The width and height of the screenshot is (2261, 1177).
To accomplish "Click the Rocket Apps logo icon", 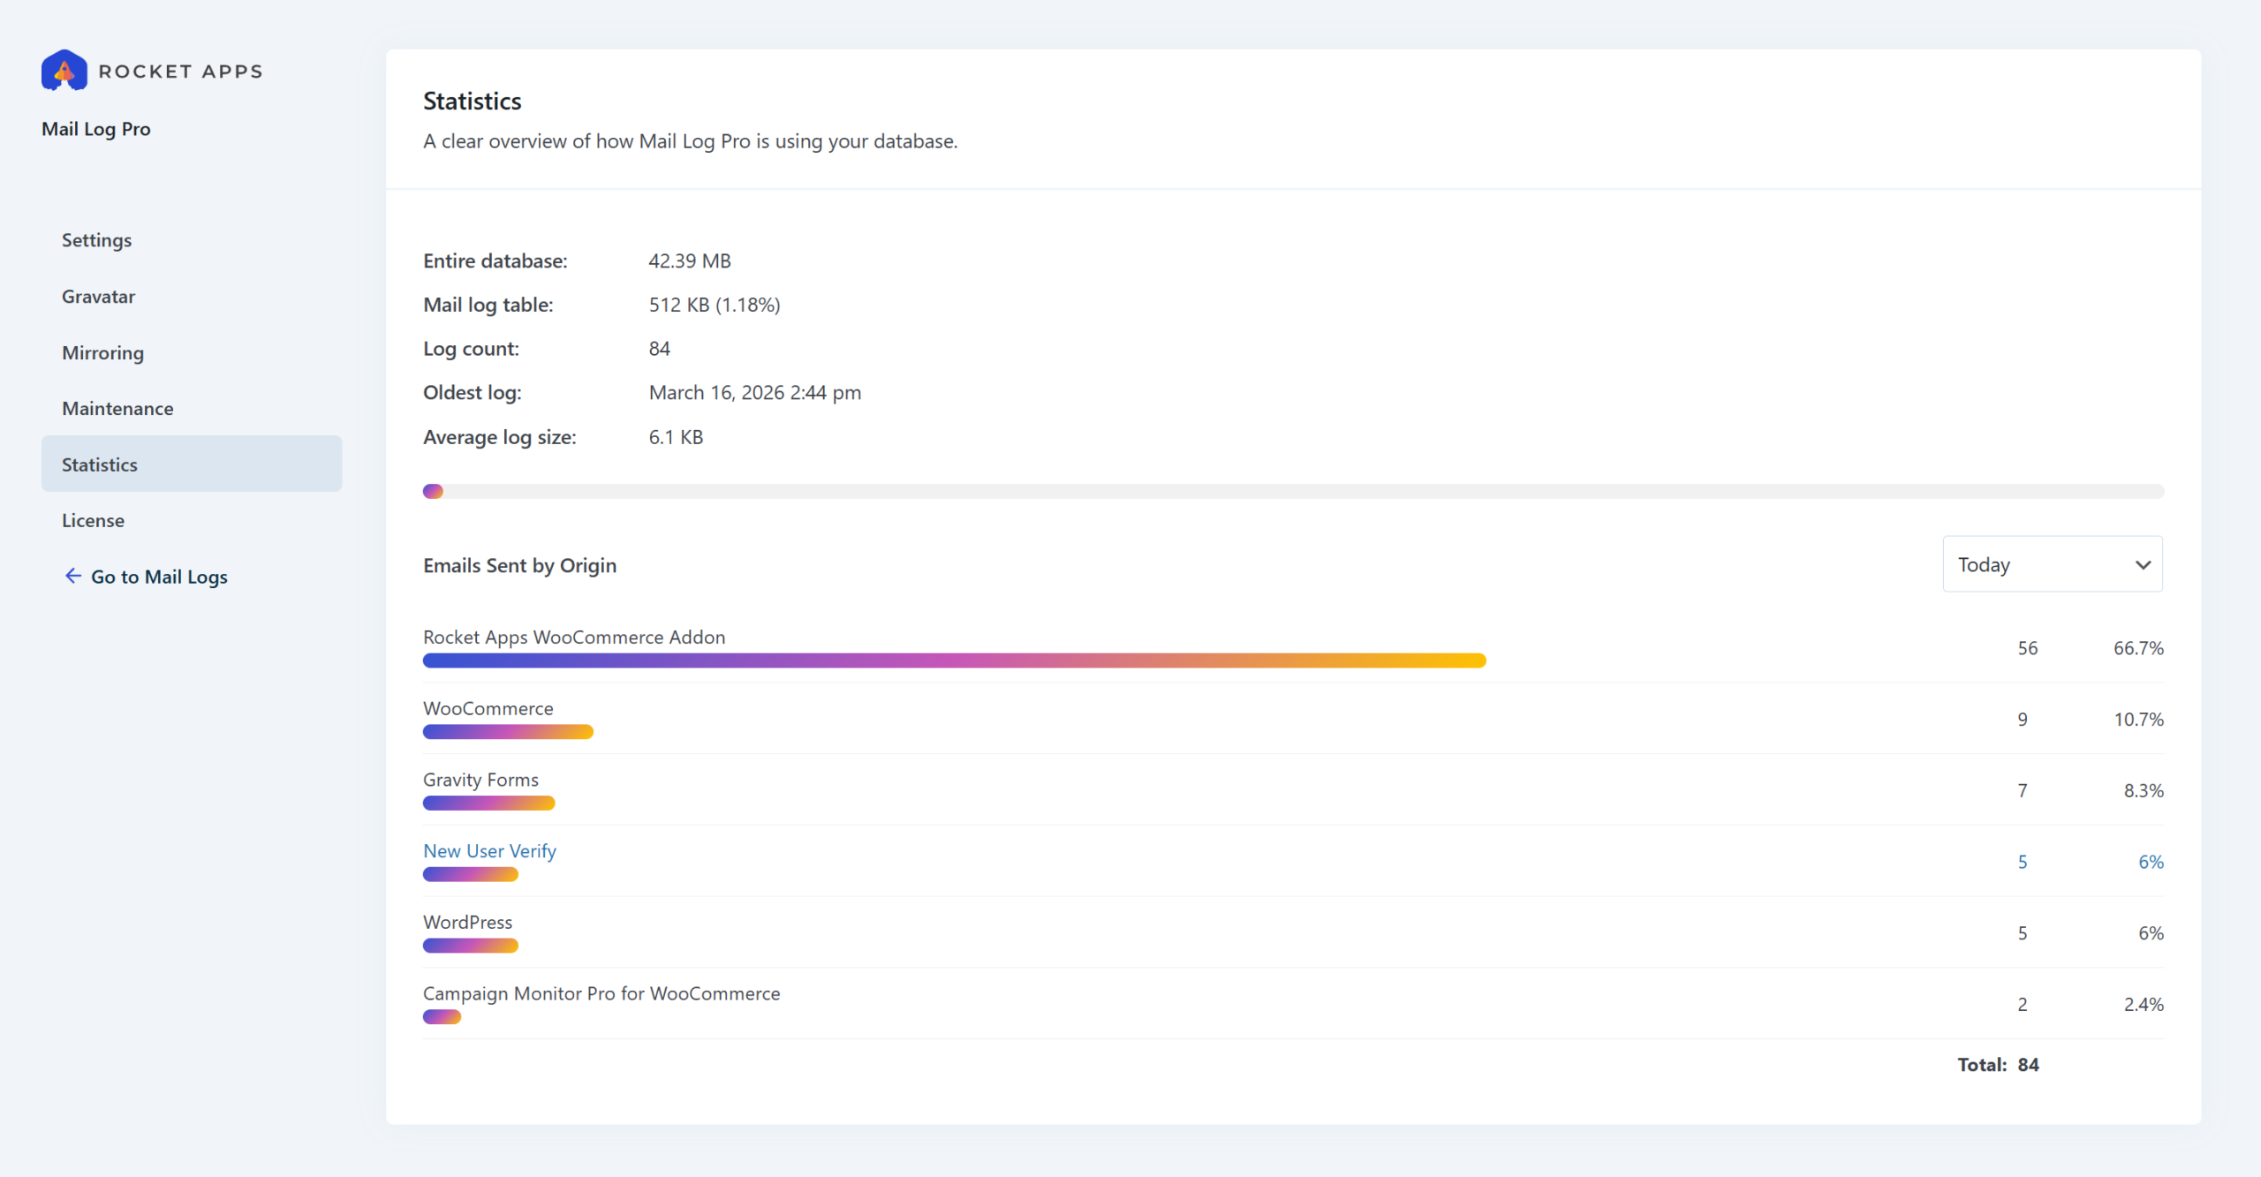I will 64,71.
